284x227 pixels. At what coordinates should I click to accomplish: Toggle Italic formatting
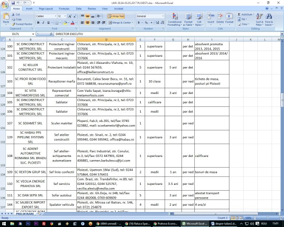pos(43,23)
